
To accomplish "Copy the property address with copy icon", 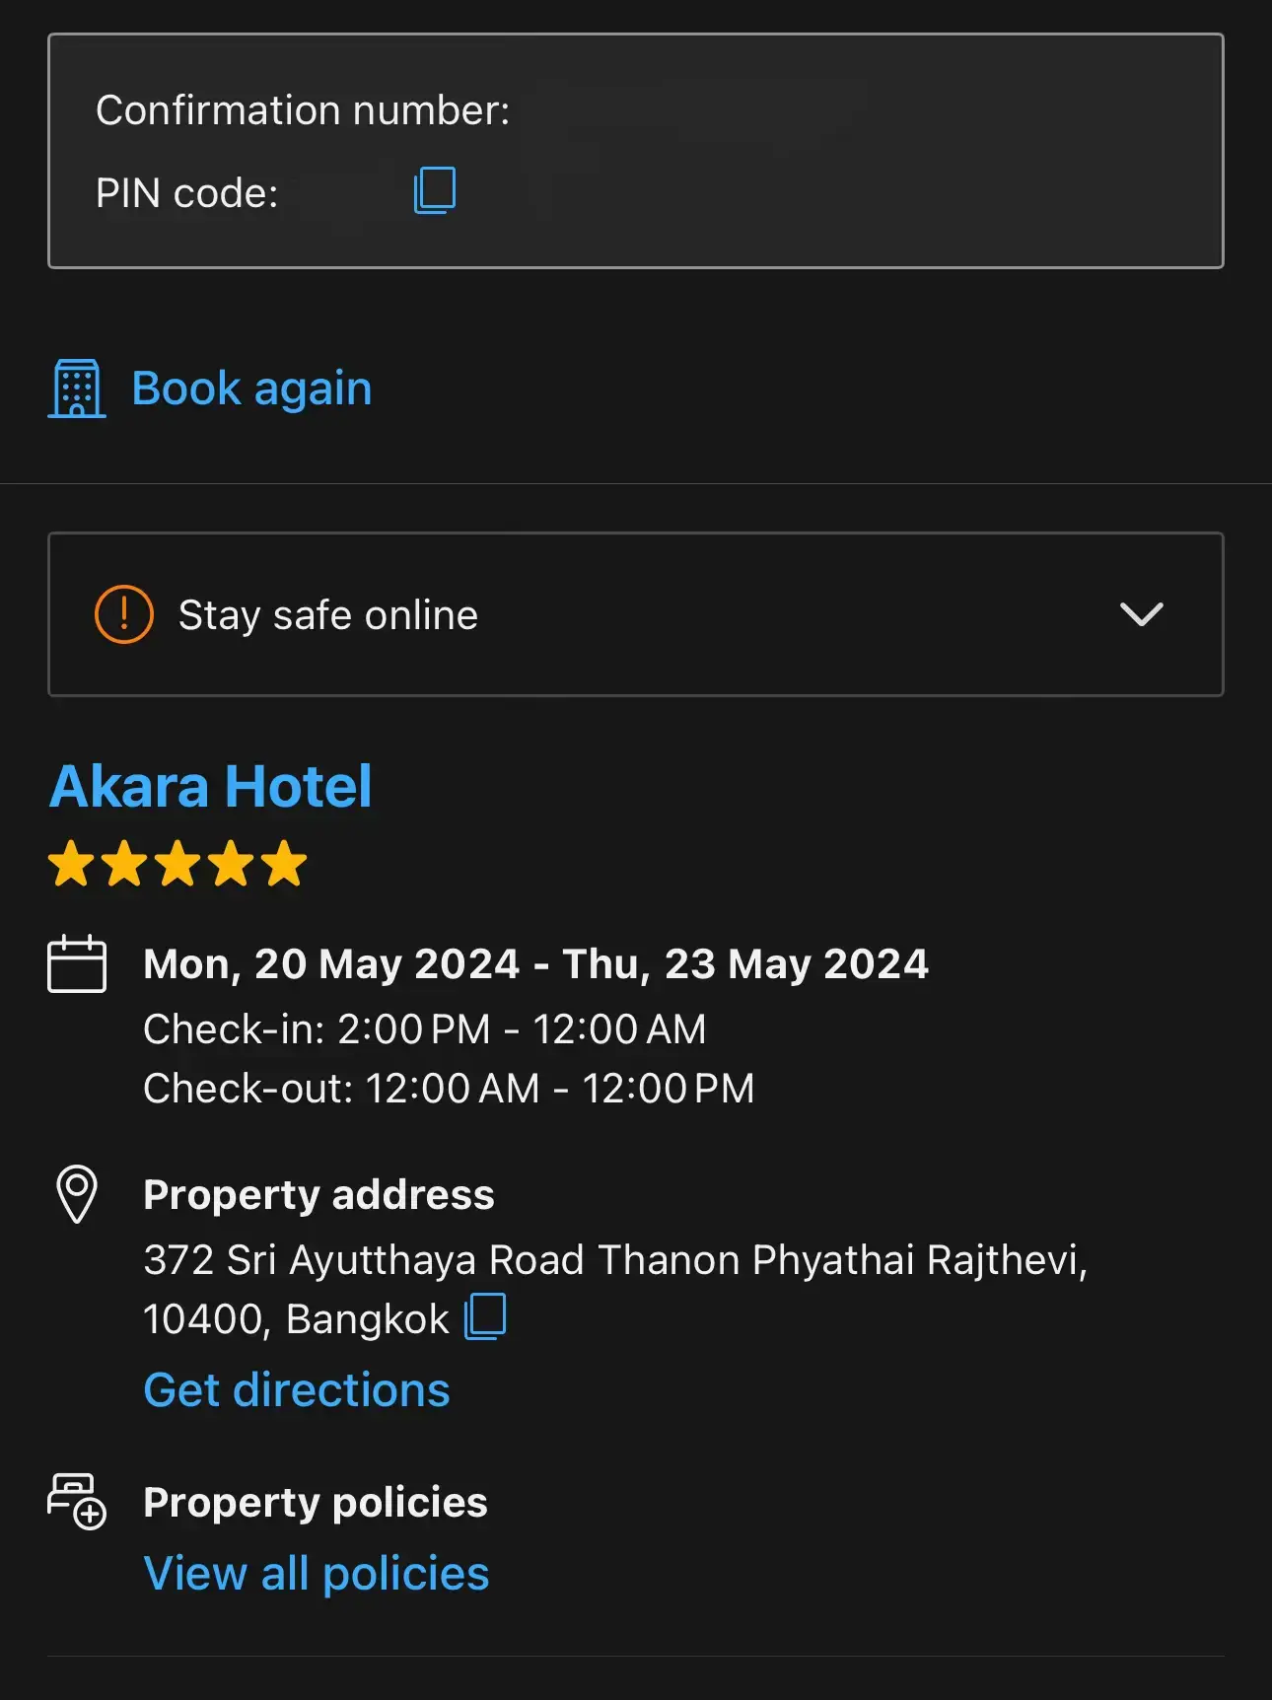I will pos(485,1316).
